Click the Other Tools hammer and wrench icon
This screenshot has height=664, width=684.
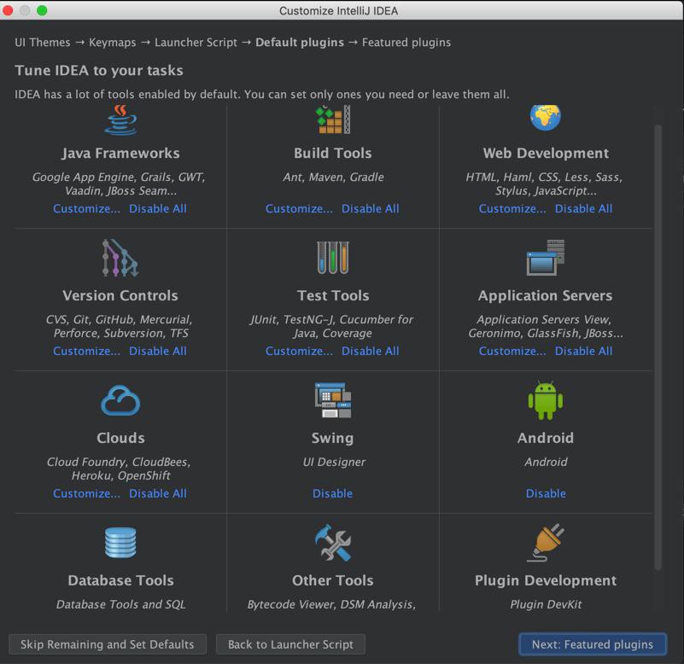coord(333,542)
